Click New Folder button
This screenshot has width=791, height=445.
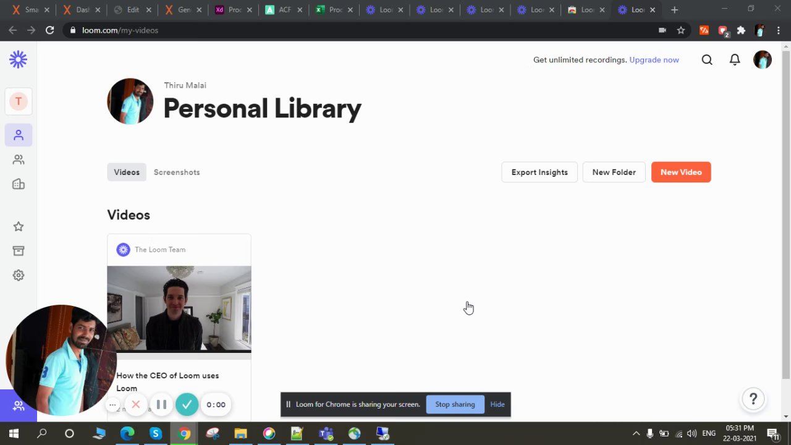(614, 172)
